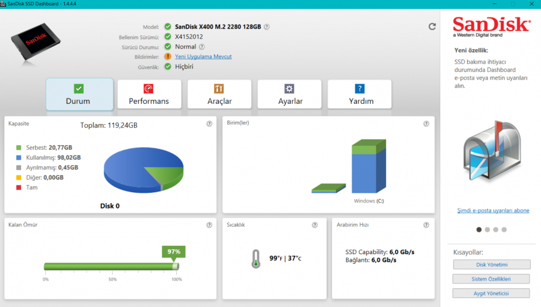
Task: Click Şimdi e-posta uyarıları abone link
Action: [x=493, y=210]
